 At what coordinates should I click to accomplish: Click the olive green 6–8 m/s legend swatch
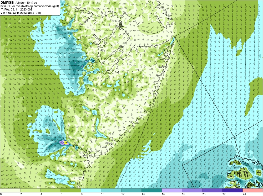[x=71, y=190]
